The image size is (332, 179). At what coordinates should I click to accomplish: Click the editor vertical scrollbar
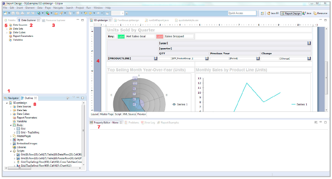326,78
